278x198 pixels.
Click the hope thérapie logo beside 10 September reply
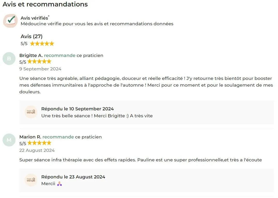(31, 112)
